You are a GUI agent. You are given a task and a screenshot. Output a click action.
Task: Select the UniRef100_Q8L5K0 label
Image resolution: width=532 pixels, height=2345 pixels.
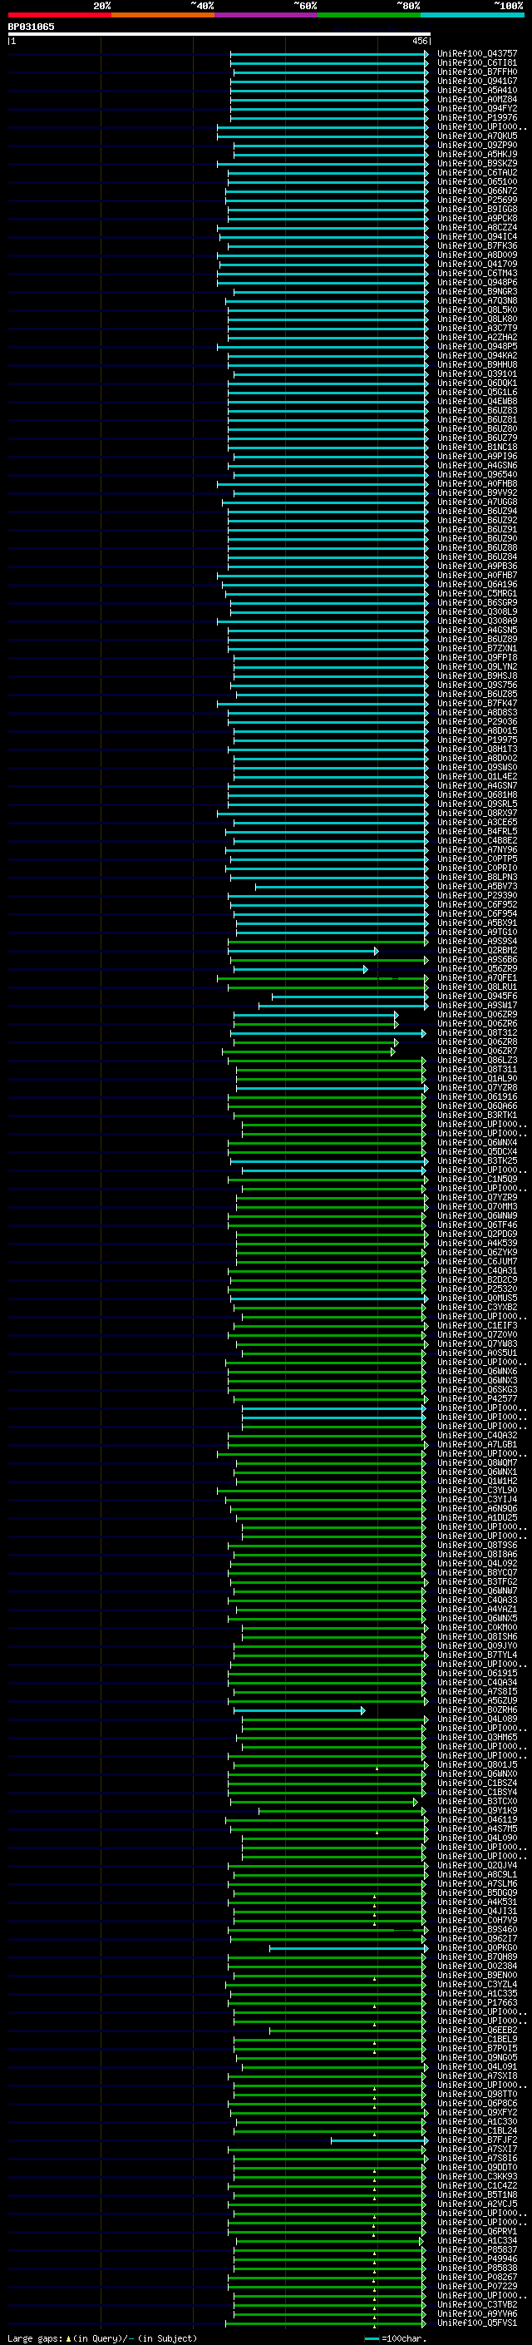[x=477, y=309]
